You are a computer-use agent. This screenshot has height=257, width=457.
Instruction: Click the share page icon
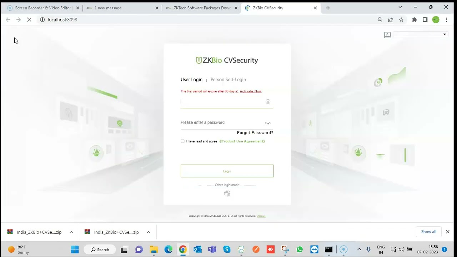(391, 20)
